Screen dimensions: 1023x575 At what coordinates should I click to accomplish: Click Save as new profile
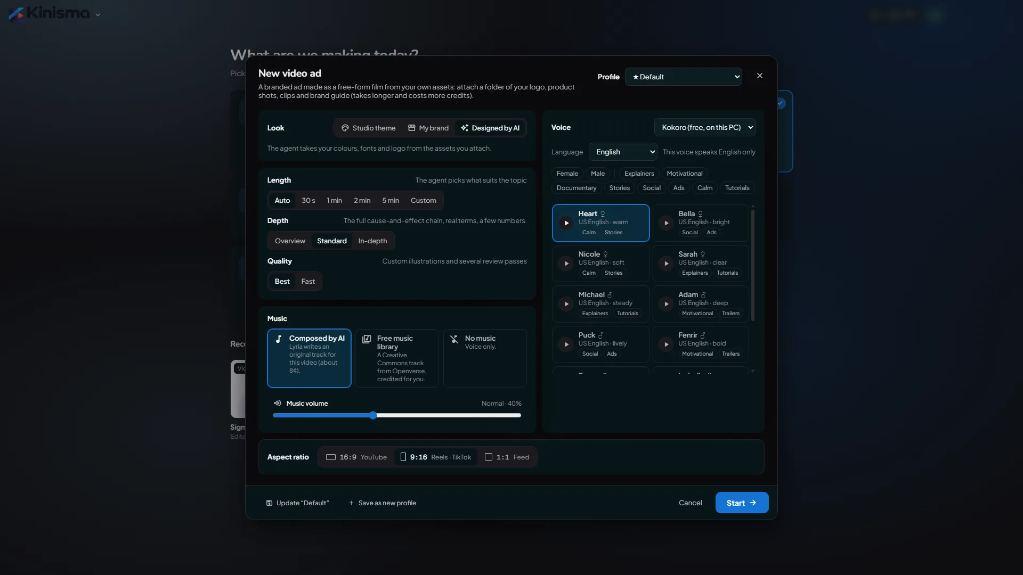pyautogui.click(x=382, y=503)
